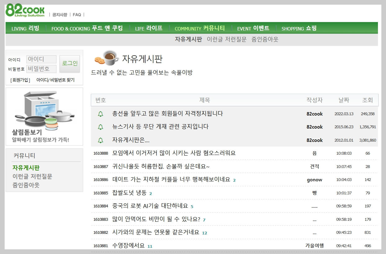Screen dimensions: 386x254
Task: Click the 로그인 button
Action: click(70, 63)
